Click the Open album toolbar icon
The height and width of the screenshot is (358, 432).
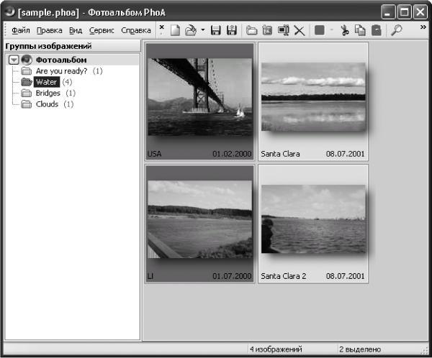click(191, 30)
